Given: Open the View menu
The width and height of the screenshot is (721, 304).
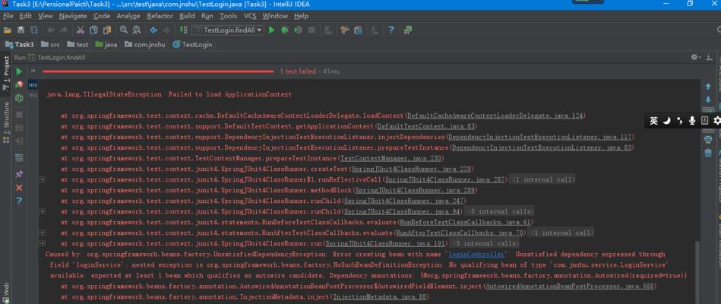Looking at the screenshot, I should click(46, 16).
